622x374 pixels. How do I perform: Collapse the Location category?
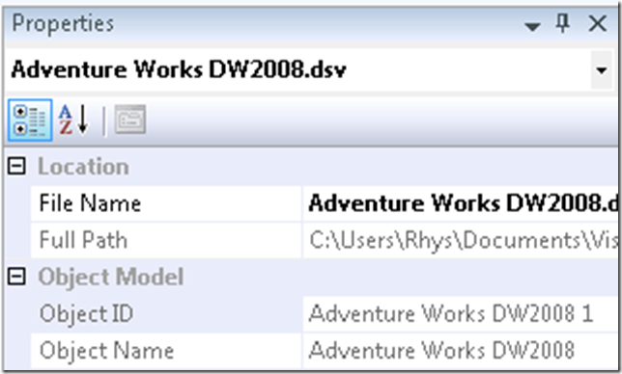[x=16, y=166]
